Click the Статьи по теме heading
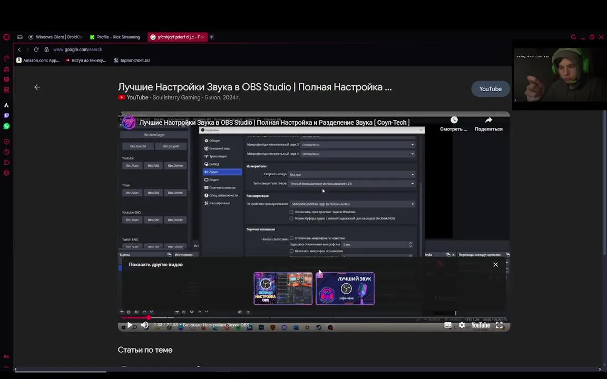The image size is (607, 379). coord(145,350)
